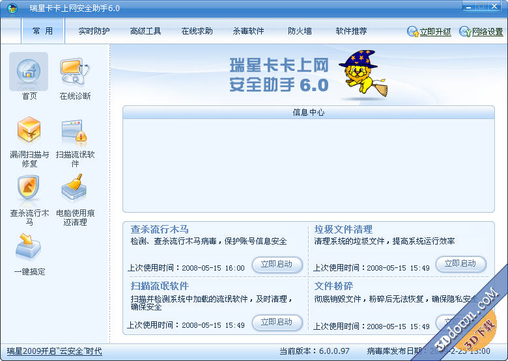
Task: Open the 防火墙 tab
Action: (300, 31)
